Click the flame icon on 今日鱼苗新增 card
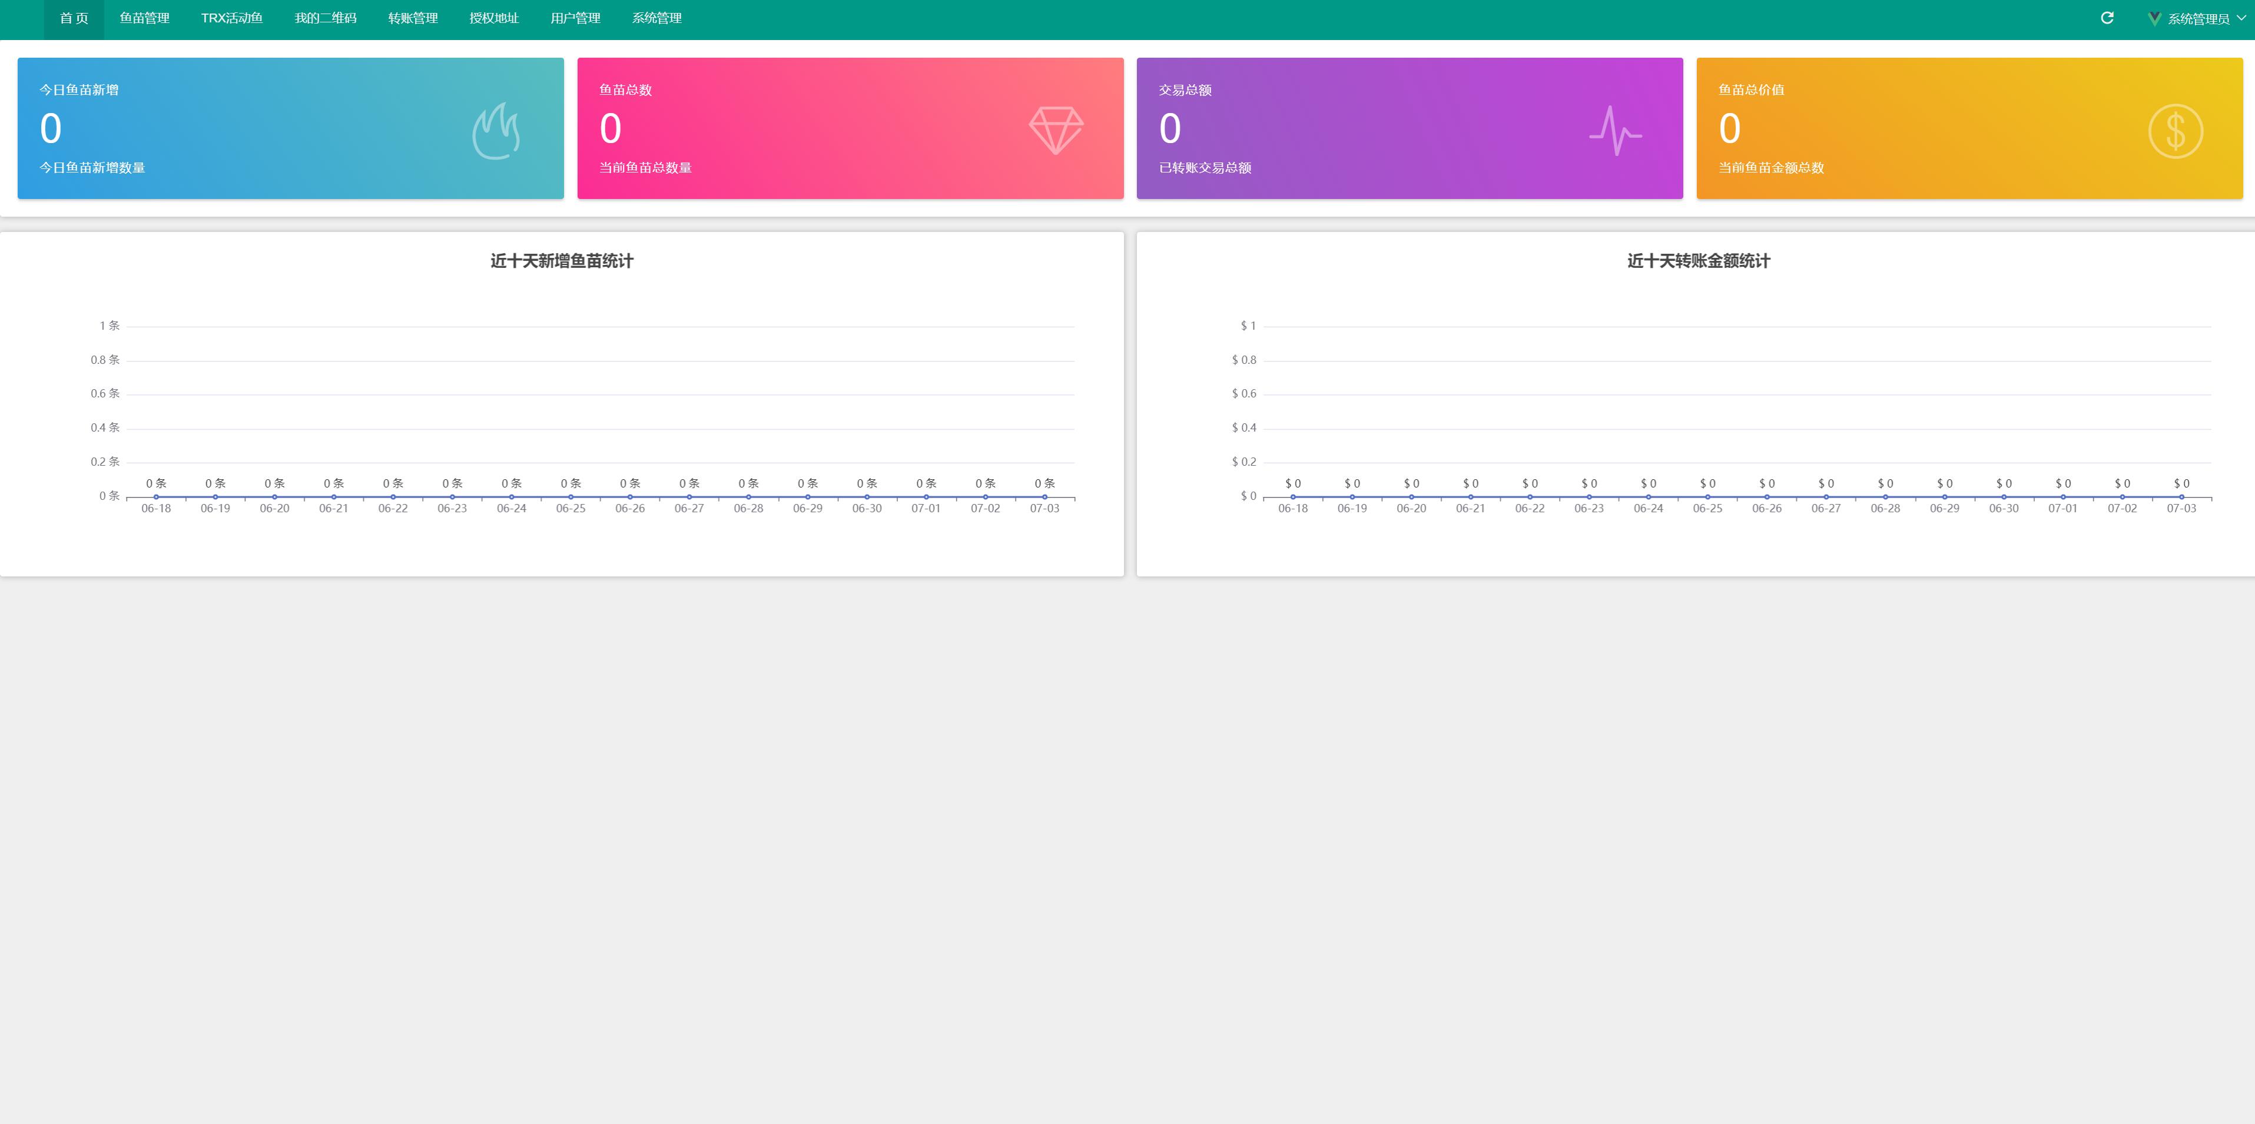 (496, 131)
